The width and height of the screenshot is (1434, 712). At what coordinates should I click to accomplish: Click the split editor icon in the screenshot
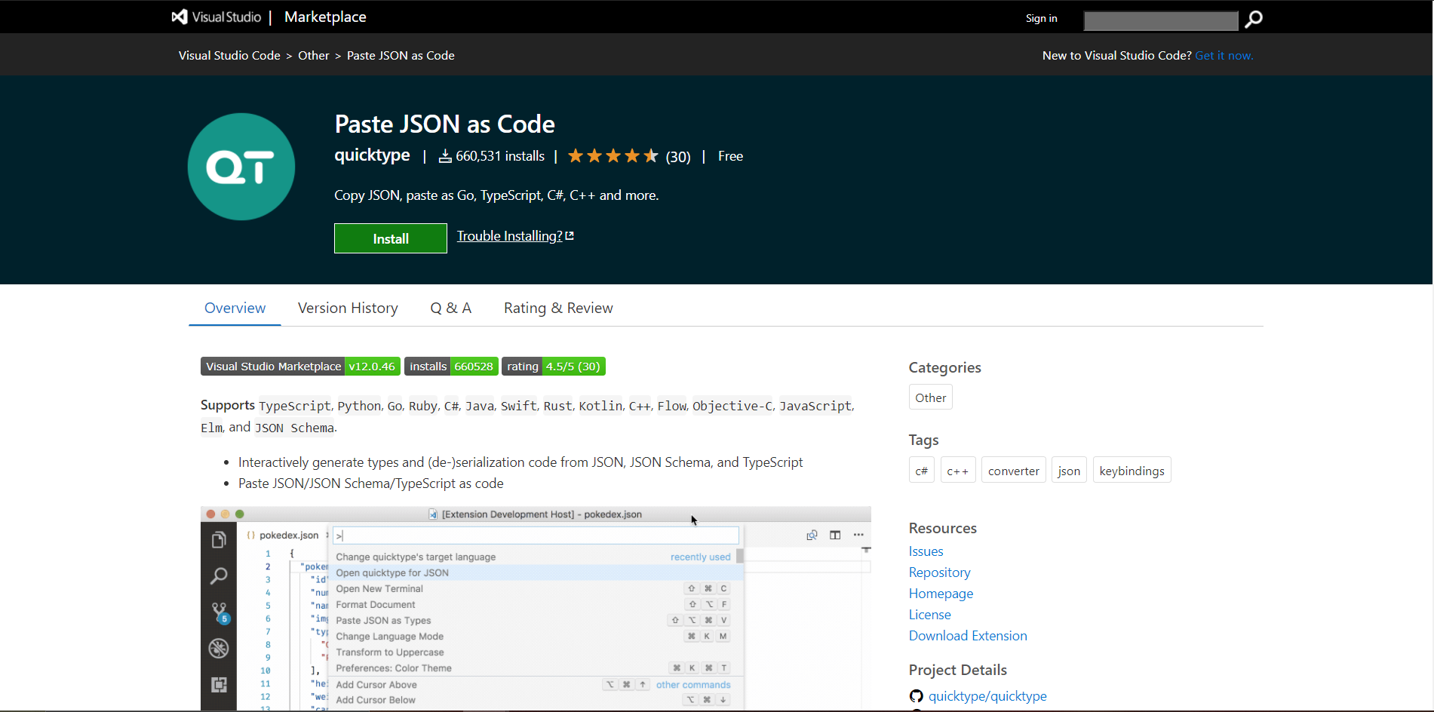835,535
